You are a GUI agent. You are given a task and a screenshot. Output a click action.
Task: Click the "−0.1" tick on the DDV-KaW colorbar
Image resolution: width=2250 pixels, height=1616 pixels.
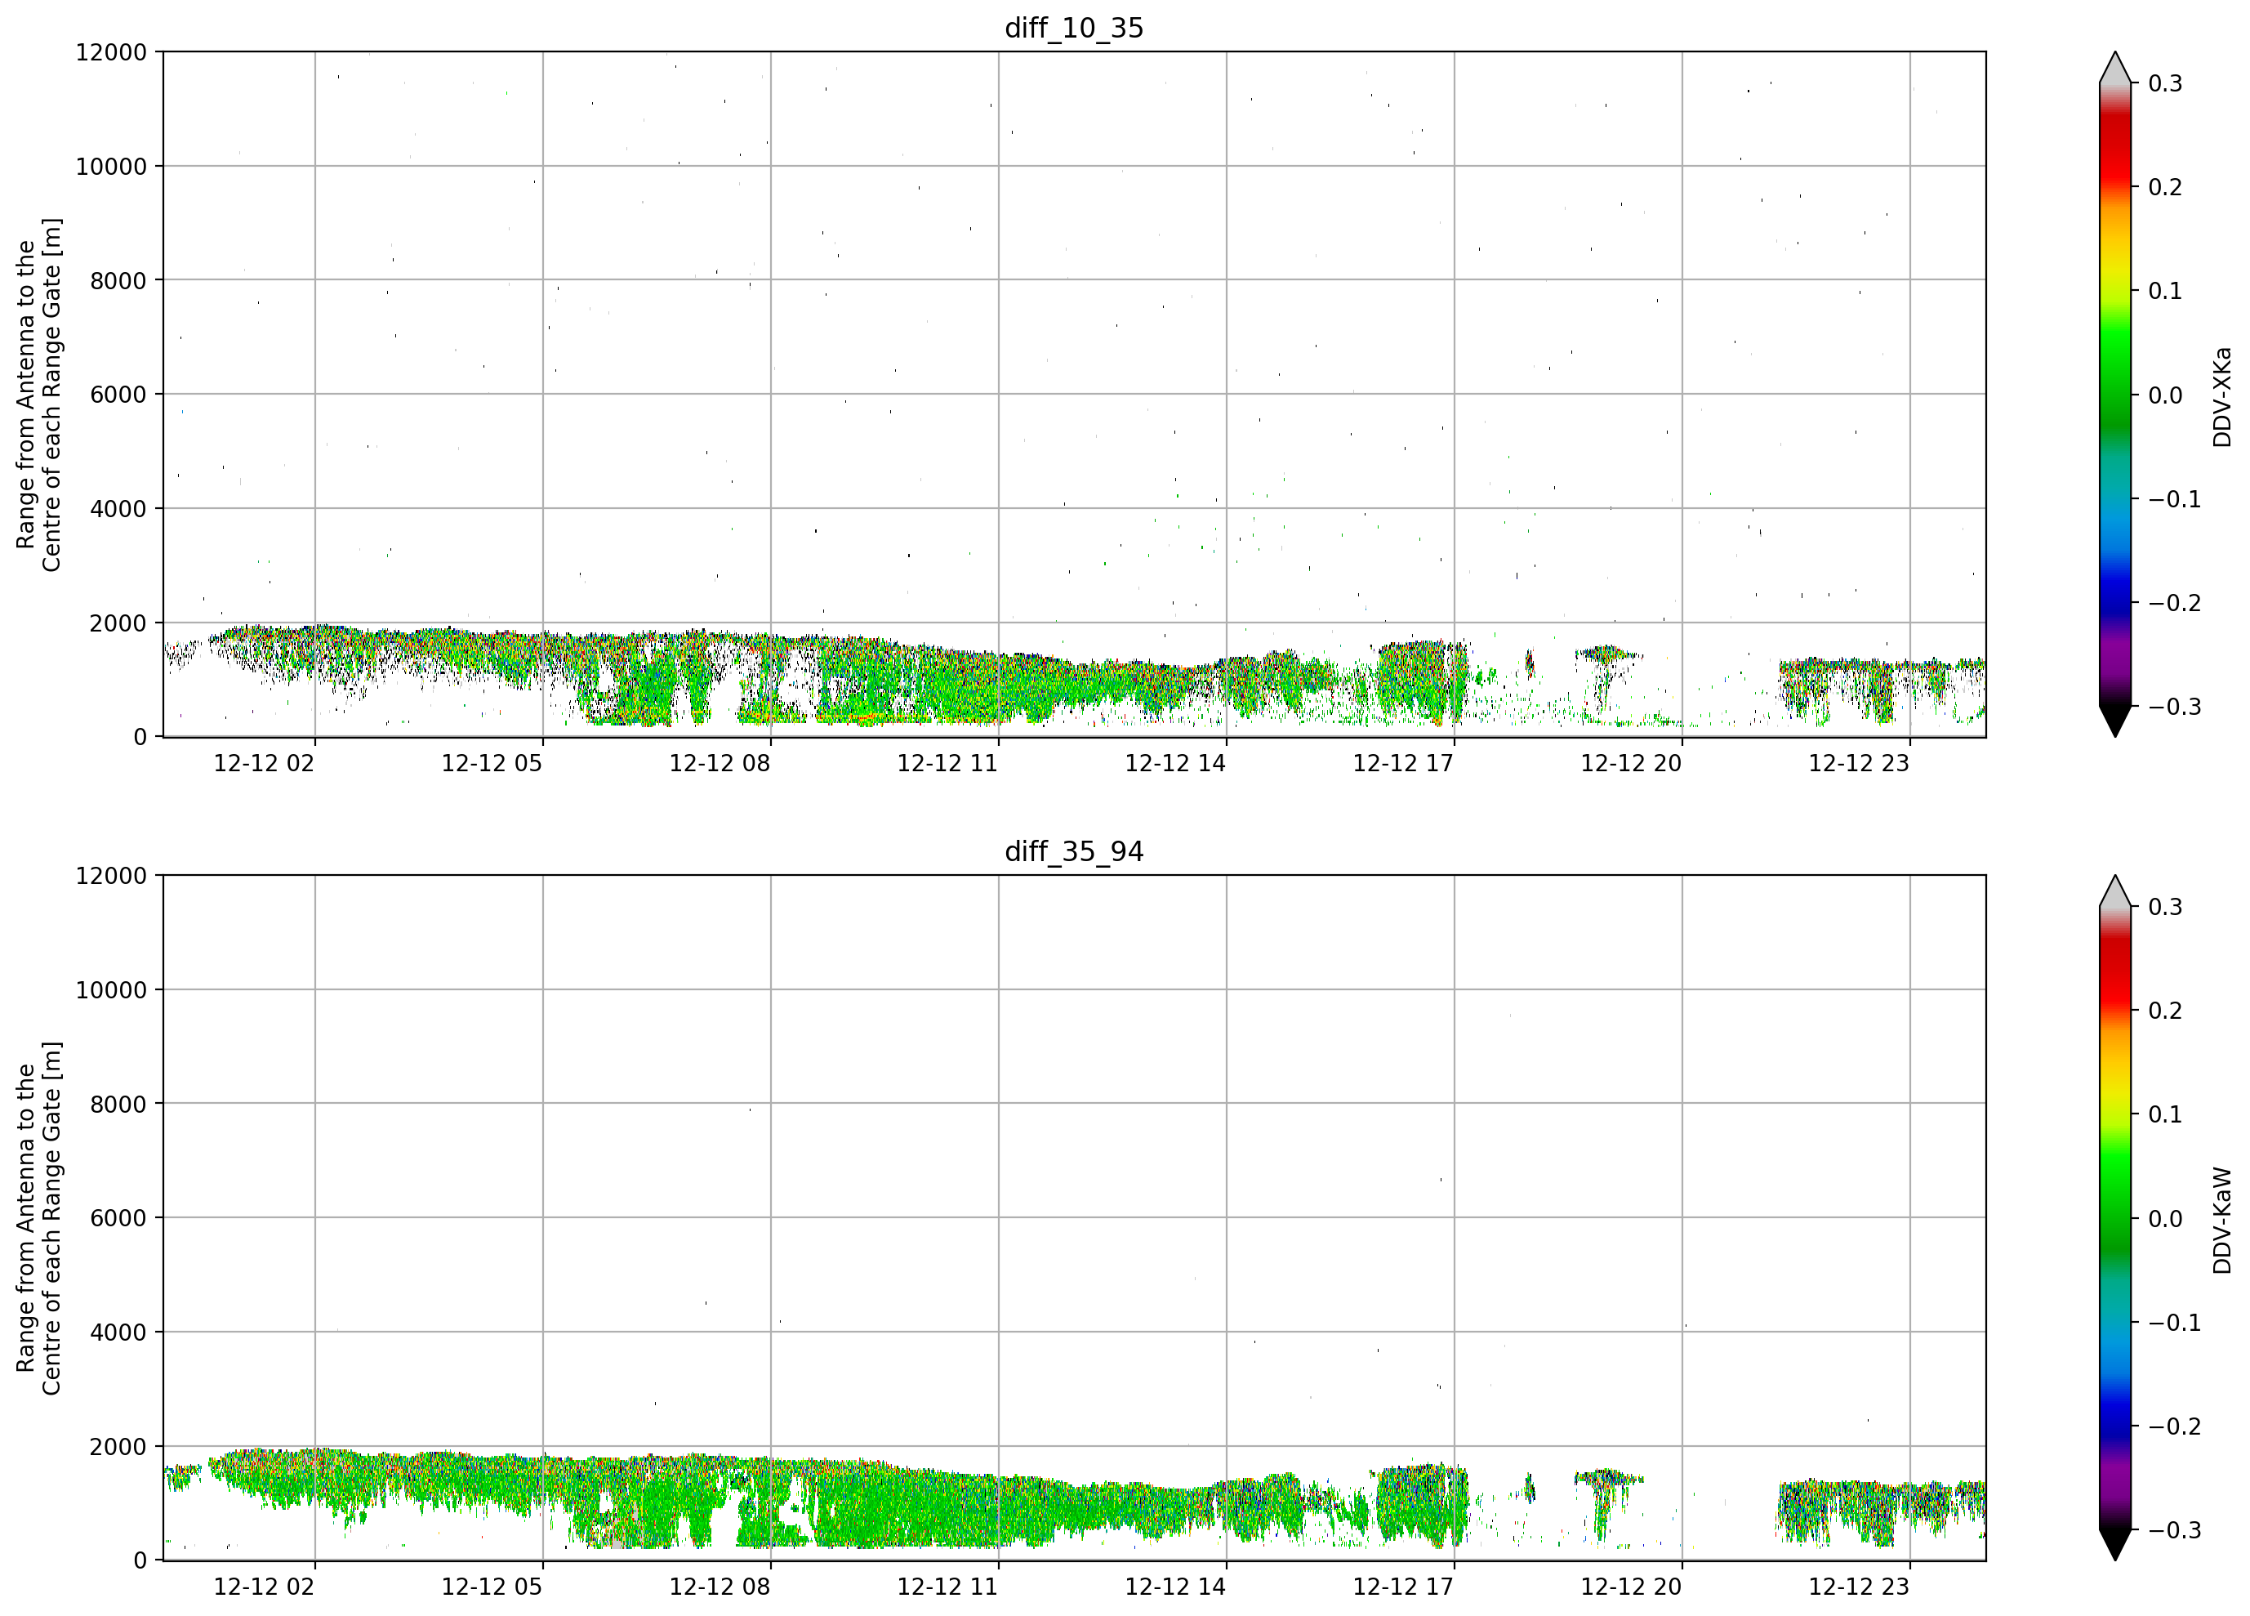click(2175, 1322)
